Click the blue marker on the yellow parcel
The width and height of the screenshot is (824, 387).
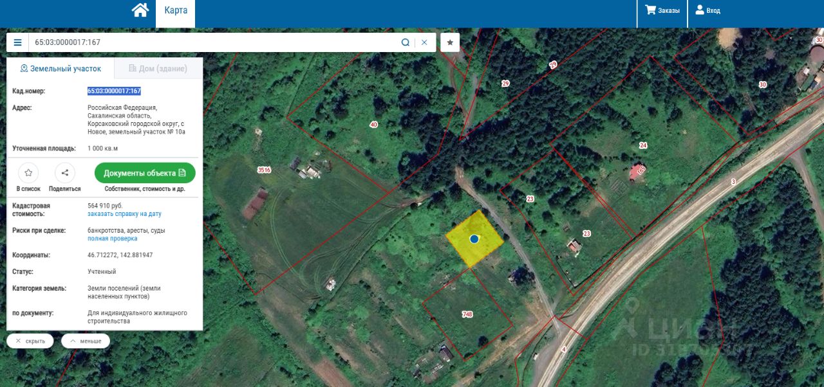pyautogui.click(x=474, y=239)
